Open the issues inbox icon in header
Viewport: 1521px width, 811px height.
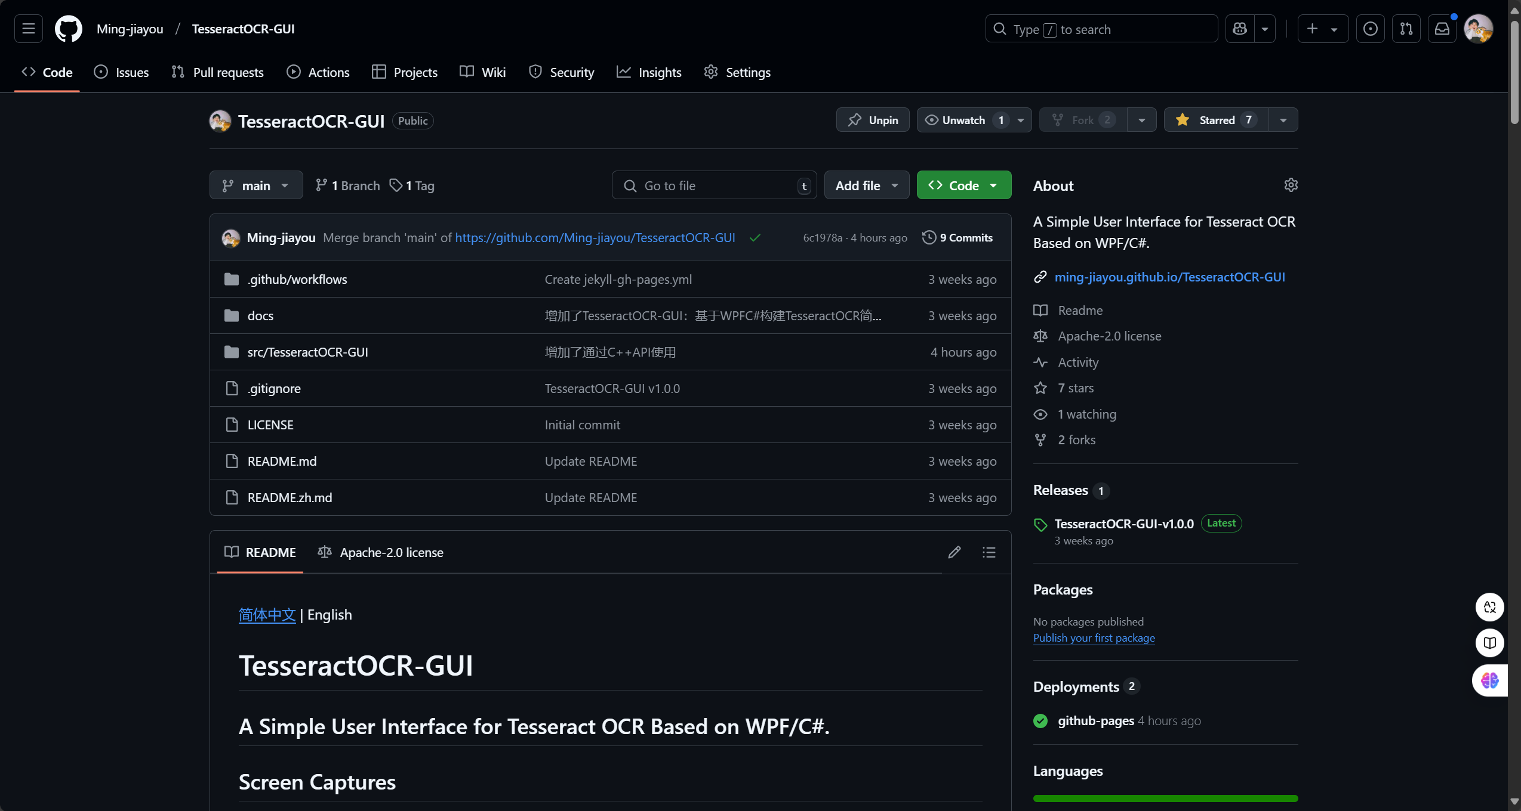click(x=1371, y=29)
